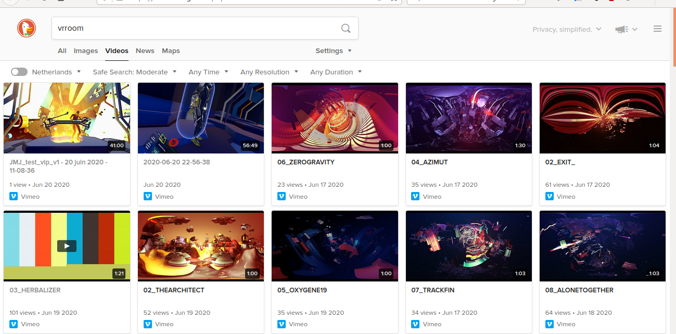
Task: Click the DuckDuckGo logo
Action: (x=27, y=28)
